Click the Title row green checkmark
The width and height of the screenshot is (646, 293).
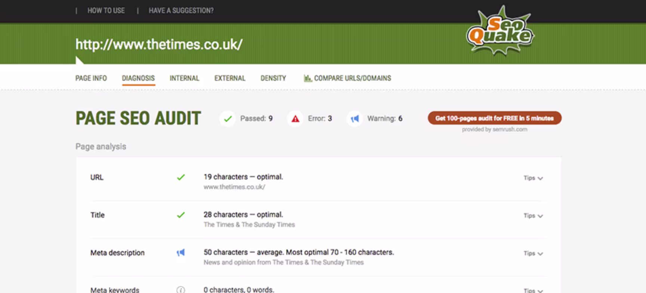click(181, 215)
